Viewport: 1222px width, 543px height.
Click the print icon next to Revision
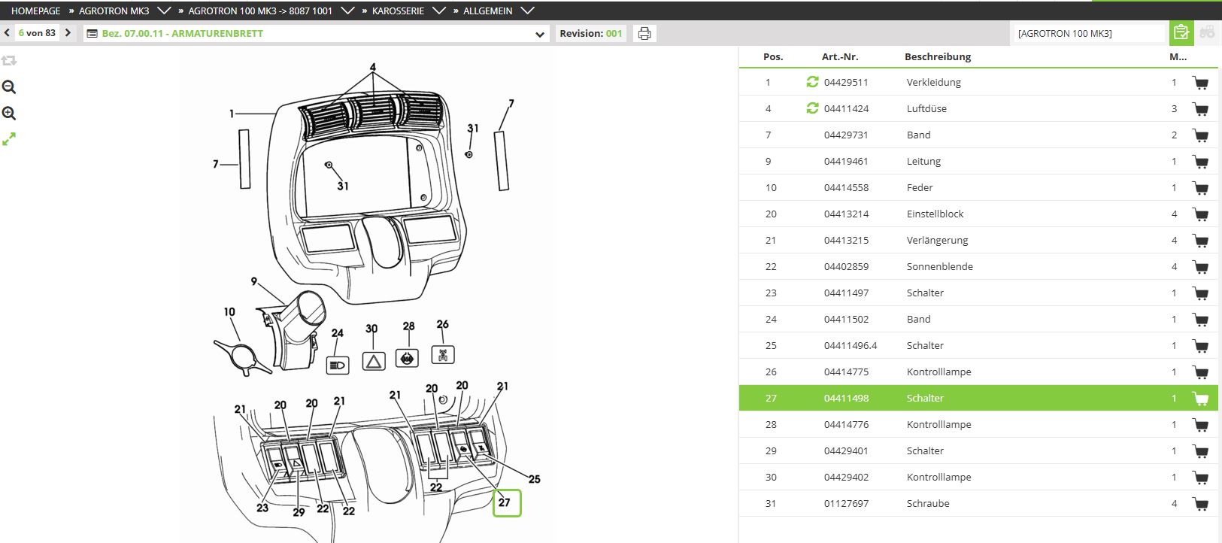tap(644, 33)
